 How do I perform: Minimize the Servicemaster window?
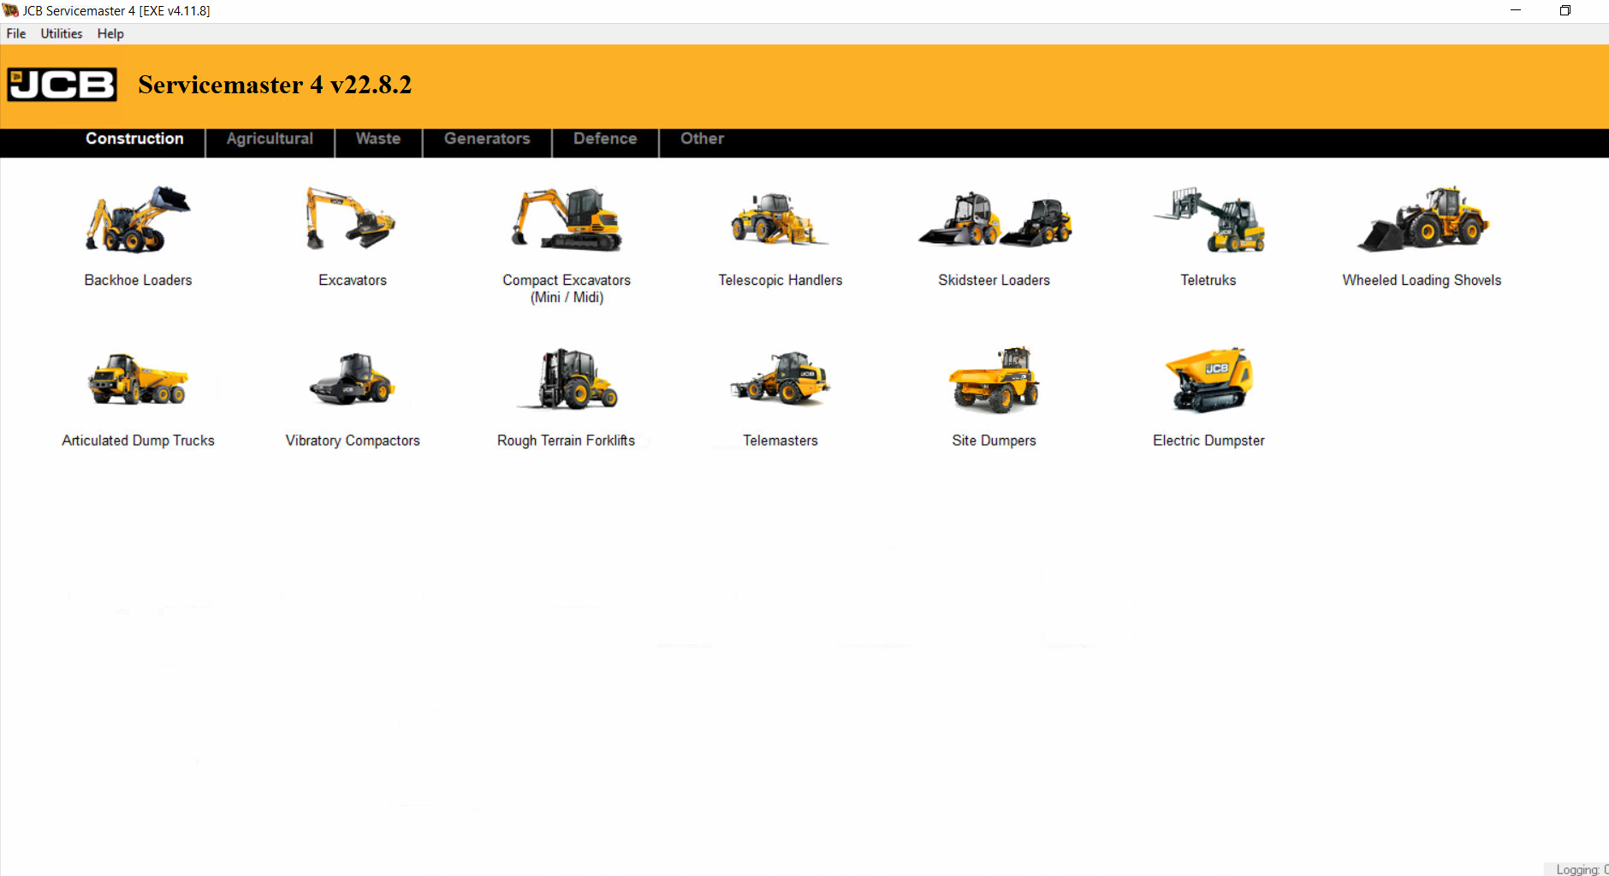[1516, 10]
